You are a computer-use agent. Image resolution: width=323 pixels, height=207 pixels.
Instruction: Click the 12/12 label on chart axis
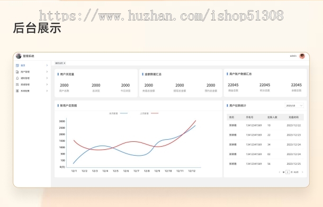(192, 171)
